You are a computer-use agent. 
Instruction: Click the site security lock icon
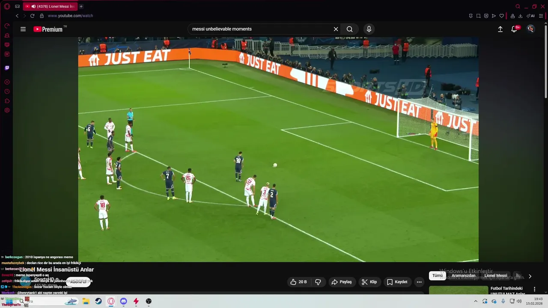(x=42, y=16)
